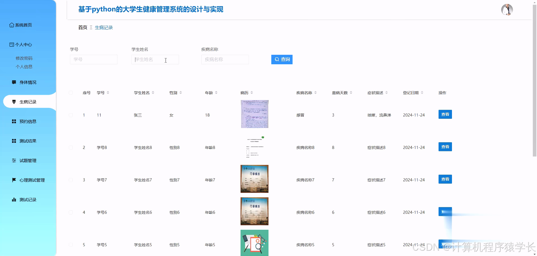Sort table by 性别 column arrows
The image size is (537, 256).
click(181, 93)
